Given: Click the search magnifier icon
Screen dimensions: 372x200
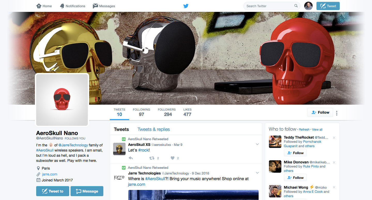Looking at the screenshot, I should (296, 6).
